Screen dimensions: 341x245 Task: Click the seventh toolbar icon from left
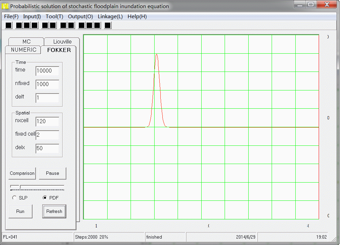click(x=63, y=25)
